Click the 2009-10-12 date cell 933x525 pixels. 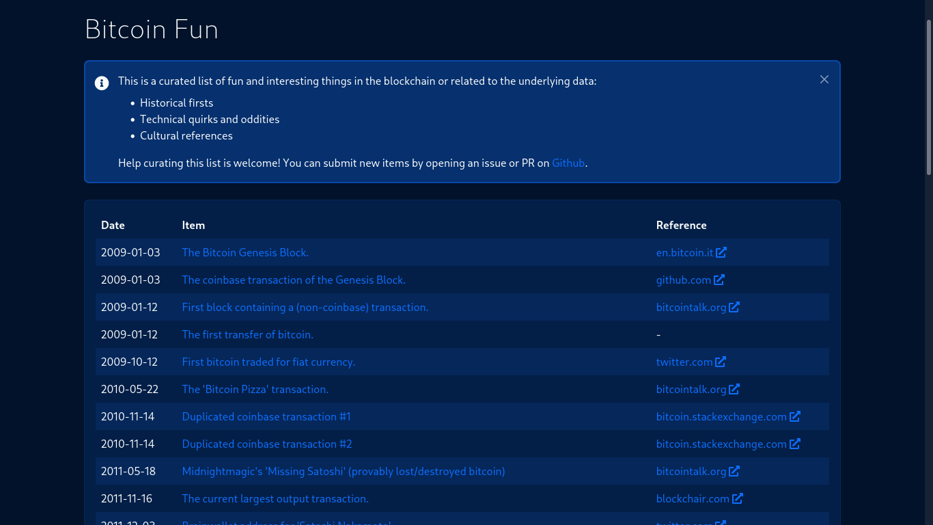[x=129, y=362]
